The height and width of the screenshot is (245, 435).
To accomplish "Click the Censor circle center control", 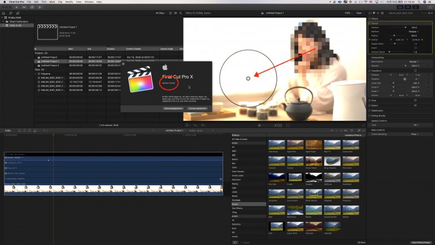I will point(248,78).
